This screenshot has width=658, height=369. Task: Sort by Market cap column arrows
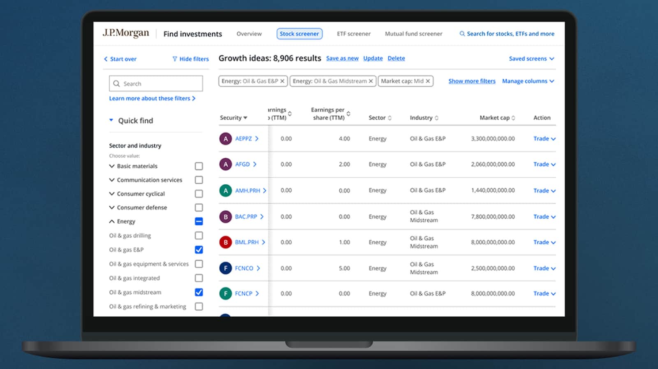(x=513, y=118)
